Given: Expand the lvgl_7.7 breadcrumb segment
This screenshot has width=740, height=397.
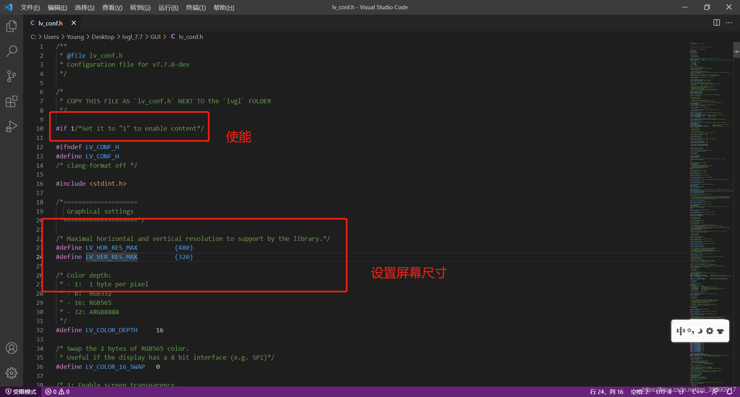Looking at the screenshot, I should [x=132, y=37].
